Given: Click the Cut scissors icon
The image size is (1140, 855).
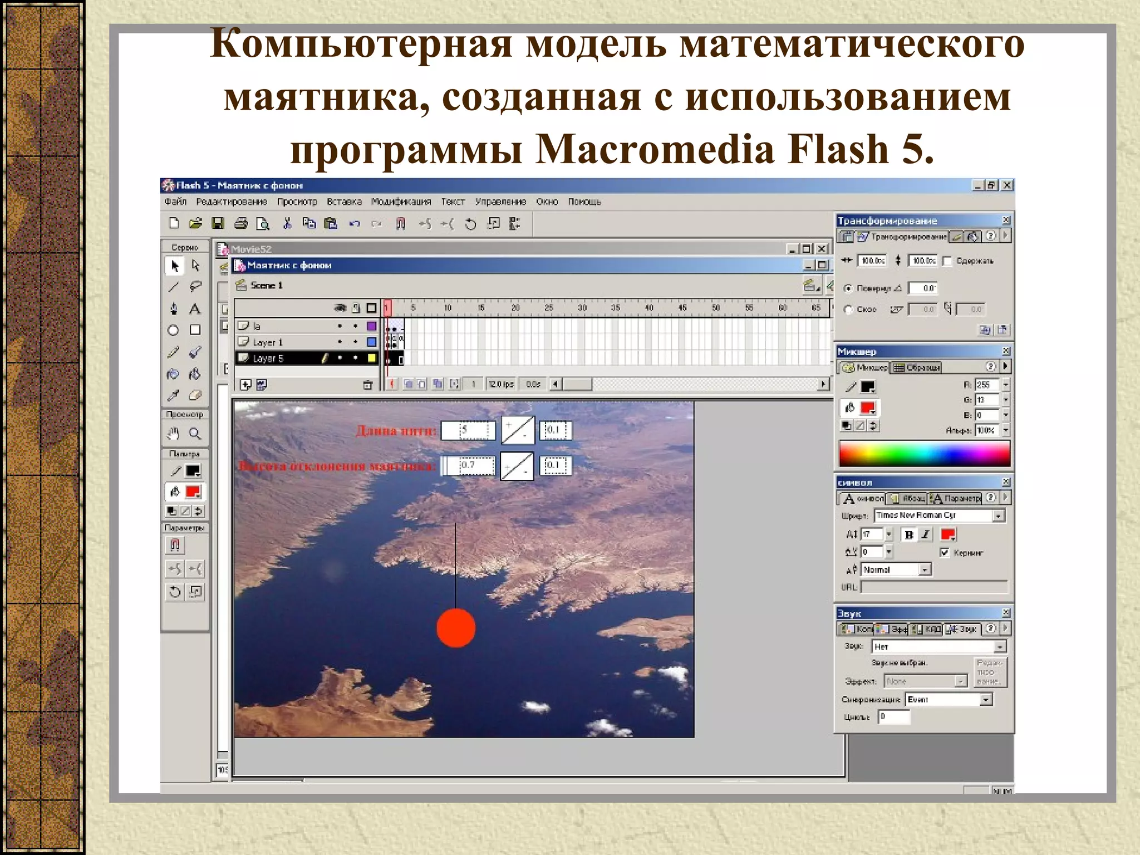Looking at the screenshot, I should point(287,224).
